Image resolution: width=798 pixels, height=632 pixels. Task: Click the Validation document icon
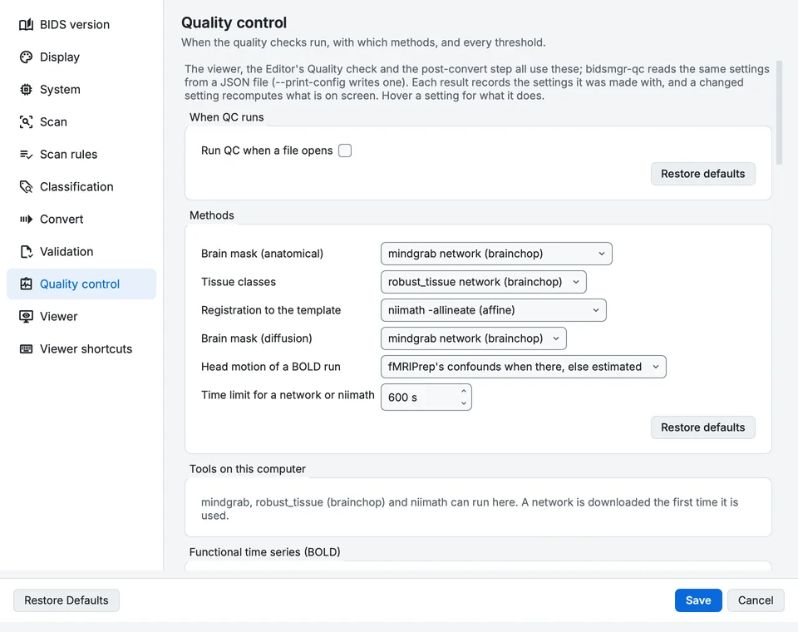coord(26,252)
